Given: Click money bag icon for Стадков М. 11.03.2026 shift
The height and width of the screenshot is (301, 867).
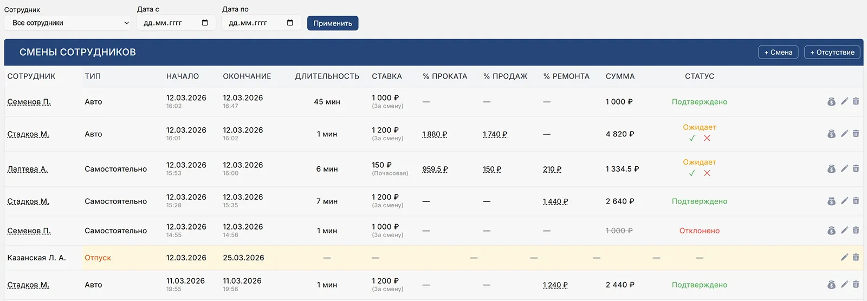Looking at the screenshot, I should (x=831, y=285).
